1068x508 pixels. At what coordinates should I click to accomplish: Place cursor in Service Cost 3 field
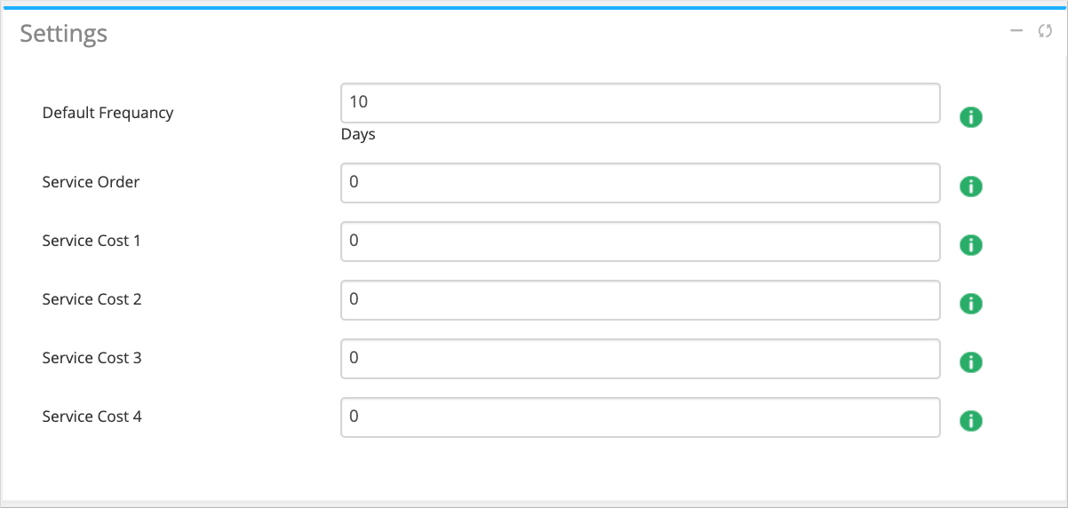pyautogui.click(x=640, y=358)
